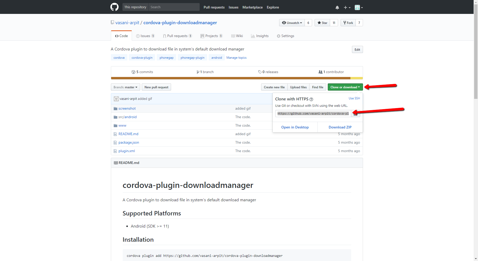Open the plus create-new menu
478x261 pixels.
pos(347,7)
